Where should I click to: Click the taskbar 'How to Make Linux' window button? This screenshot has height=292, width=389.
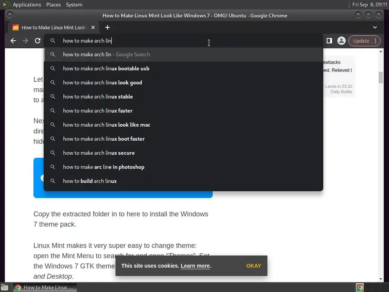45,287
